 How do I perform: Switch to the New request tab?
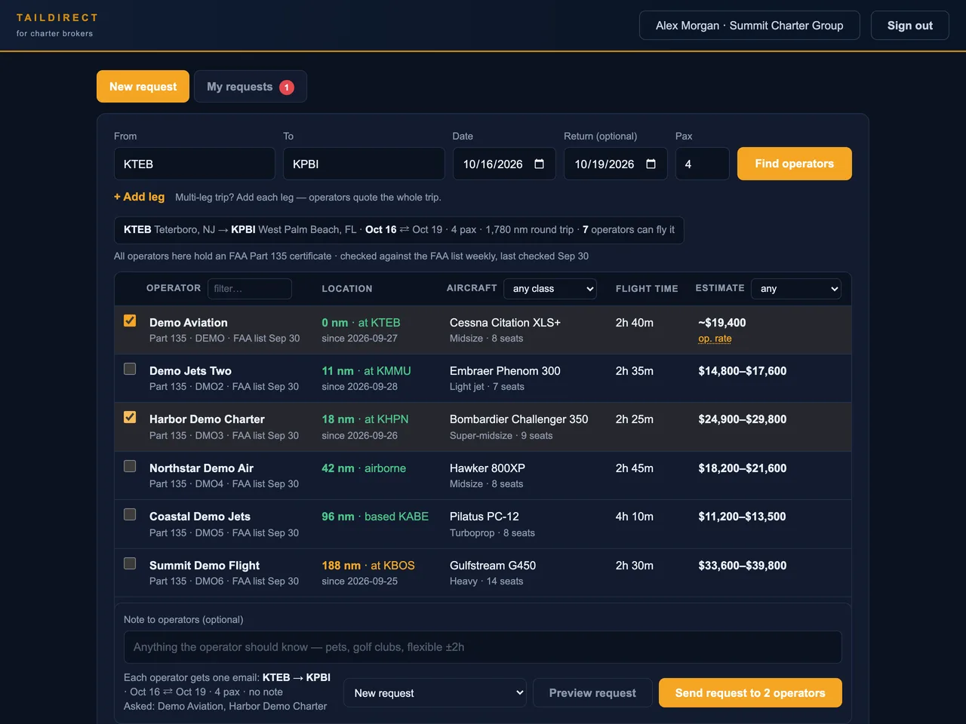[143, 87]
